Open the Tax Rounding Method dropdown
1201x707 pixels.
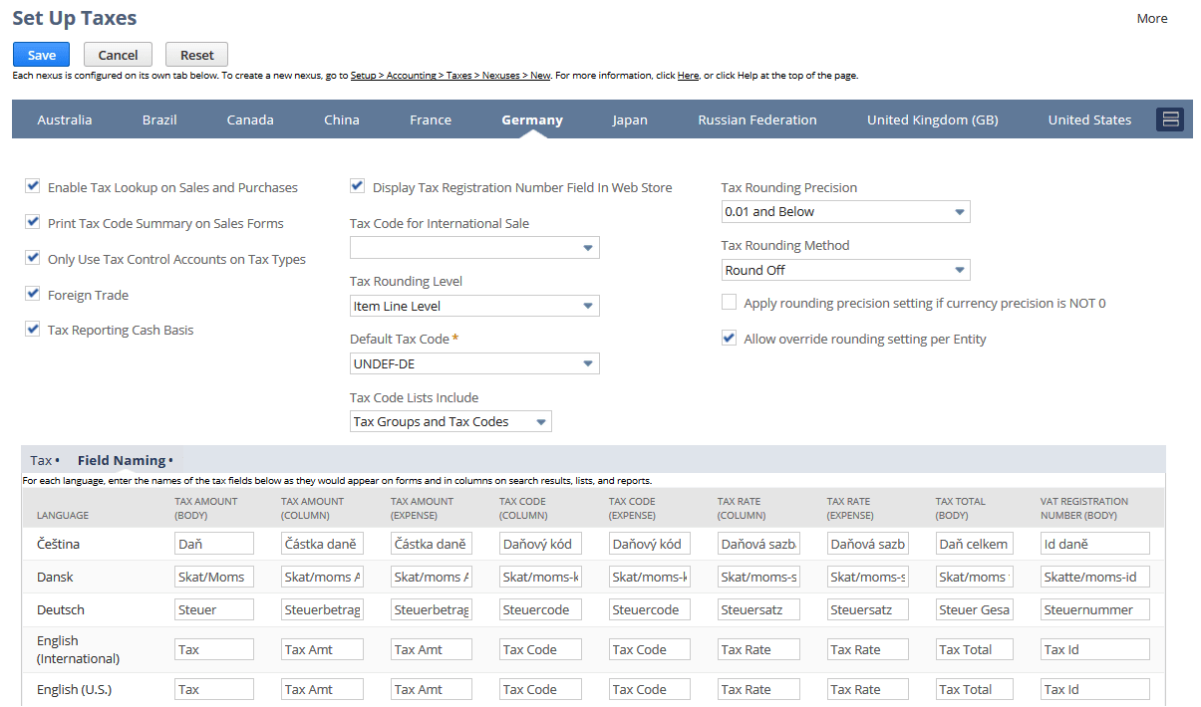pyautogui.click(x=960, y=269)
